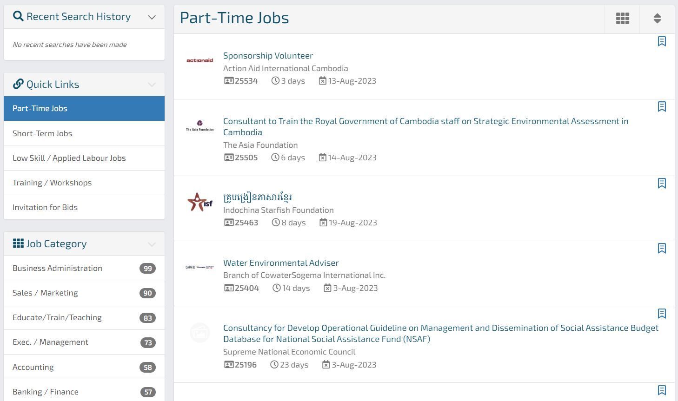The image size is (678, 401).
Task: Save the Indochina Starfish Foundation job
Action: click(662, 183)
